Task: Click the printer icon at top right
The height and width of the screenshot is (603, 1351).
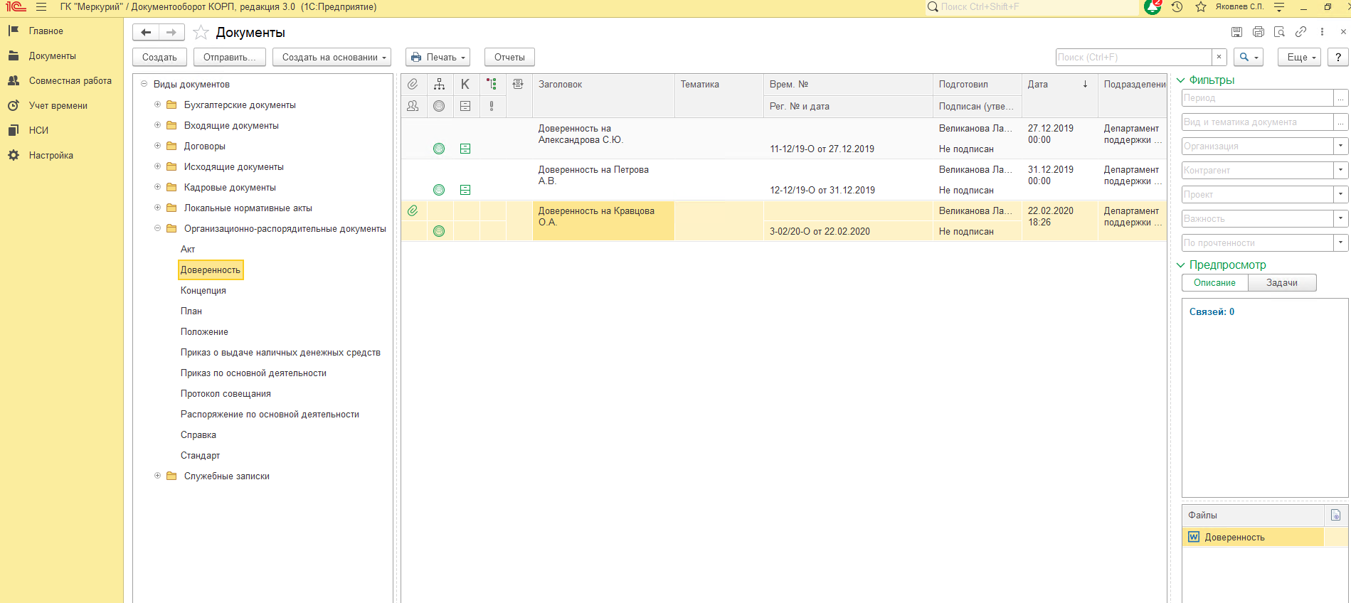Action: (1258, 32)
